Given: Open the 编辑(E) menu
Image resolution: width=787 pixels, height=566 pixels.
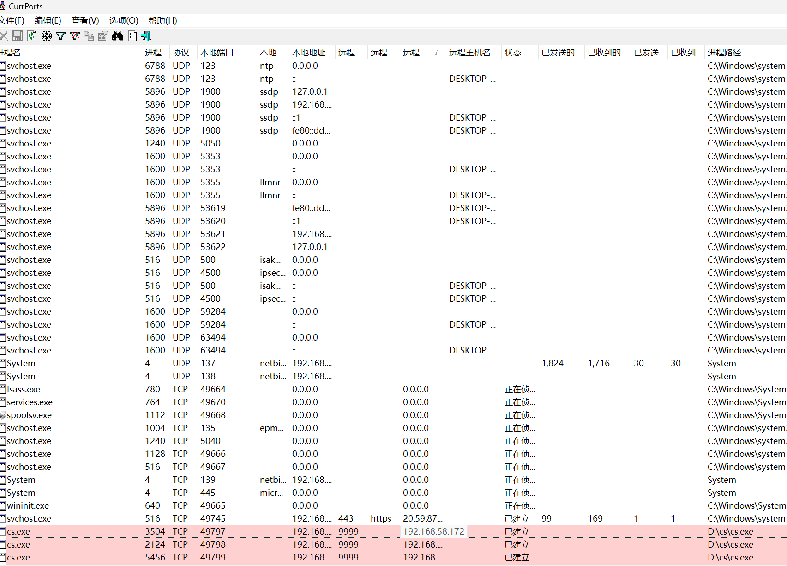Looking at the screenshot, I should [x=48, y=20].
